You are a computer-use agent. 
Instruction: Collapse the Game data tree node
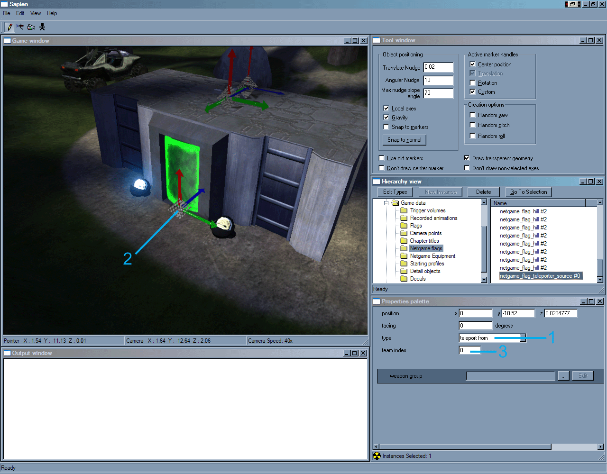pos(386,203)
